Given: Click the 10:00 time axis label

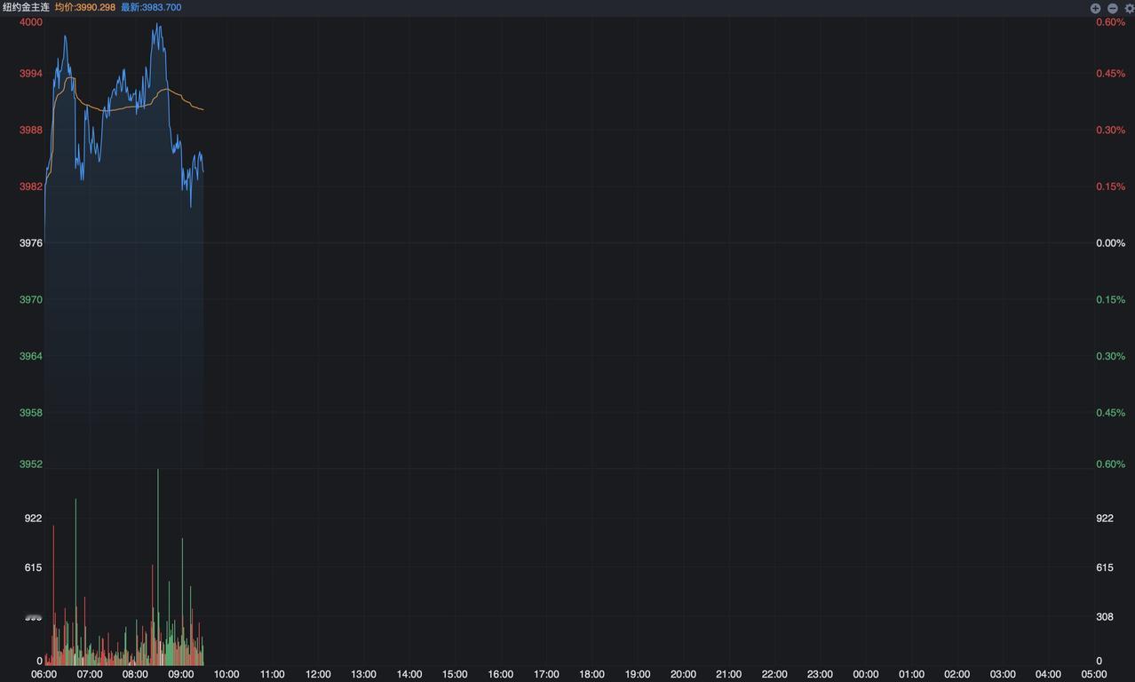Looking at the screenshot, I should pyautogui.click(x=226, y=675).
